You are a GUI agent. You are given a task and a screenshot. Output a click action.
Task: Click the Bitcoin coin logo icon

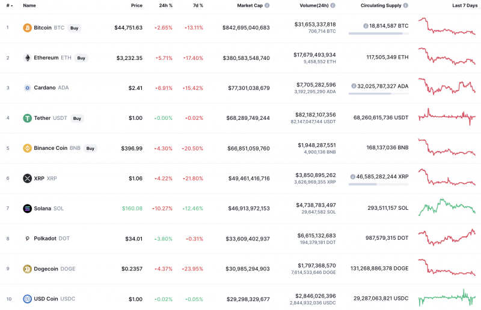[x=27, y=28]
